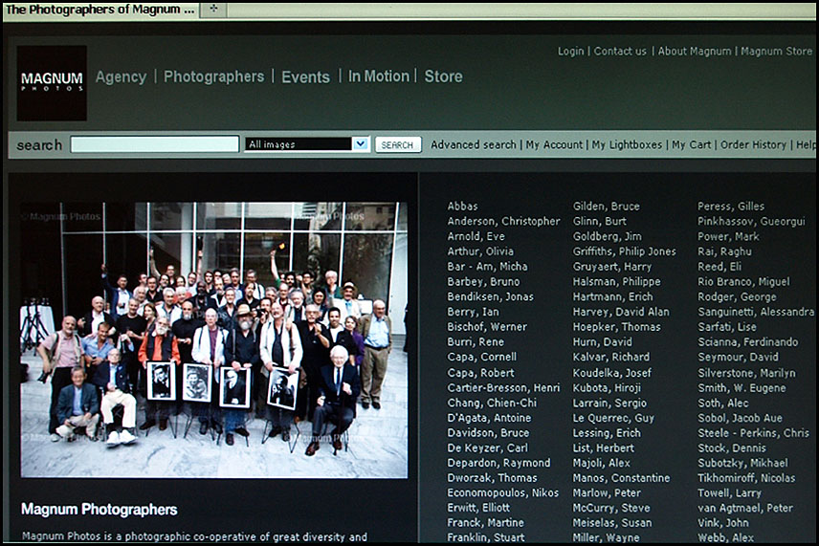This screenshot has height=546, width=819.
Task: Open the In Motion menu
Action: tap(379, 76)
